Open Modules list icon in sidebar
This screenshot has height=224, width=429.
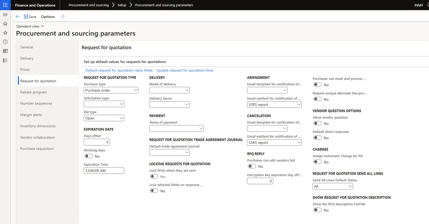pos(5,60)
